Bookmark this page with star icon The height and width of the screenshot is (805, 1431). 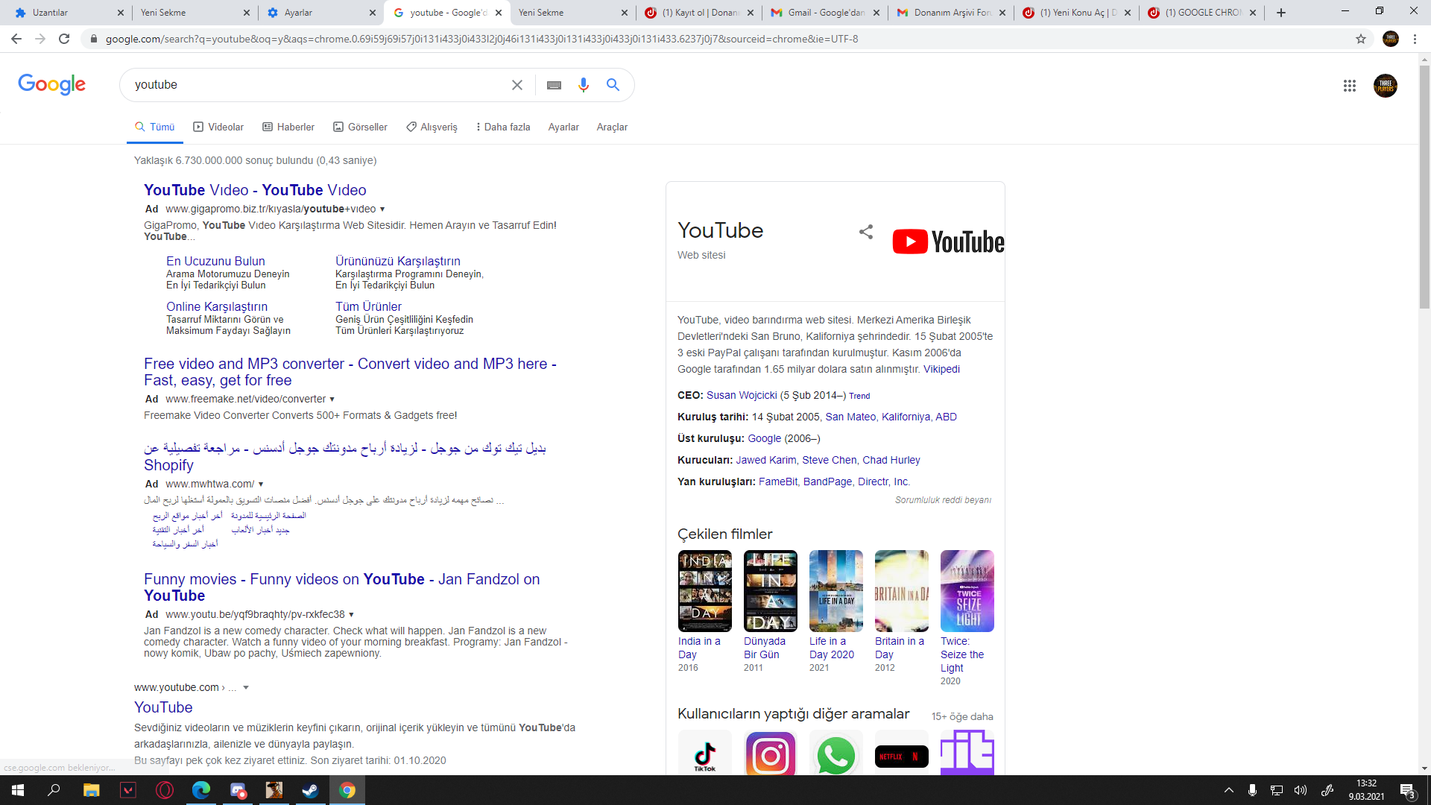coord(1360,39)
